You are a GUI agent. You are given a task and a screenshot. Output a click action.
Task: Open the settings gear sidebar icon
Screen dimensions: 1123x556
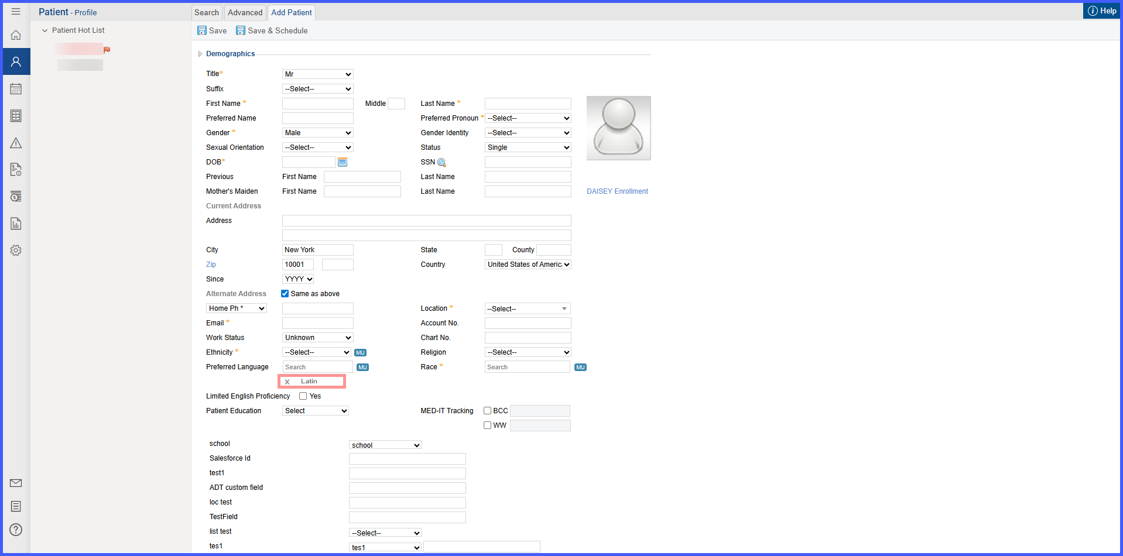click(x=16, y=250)
